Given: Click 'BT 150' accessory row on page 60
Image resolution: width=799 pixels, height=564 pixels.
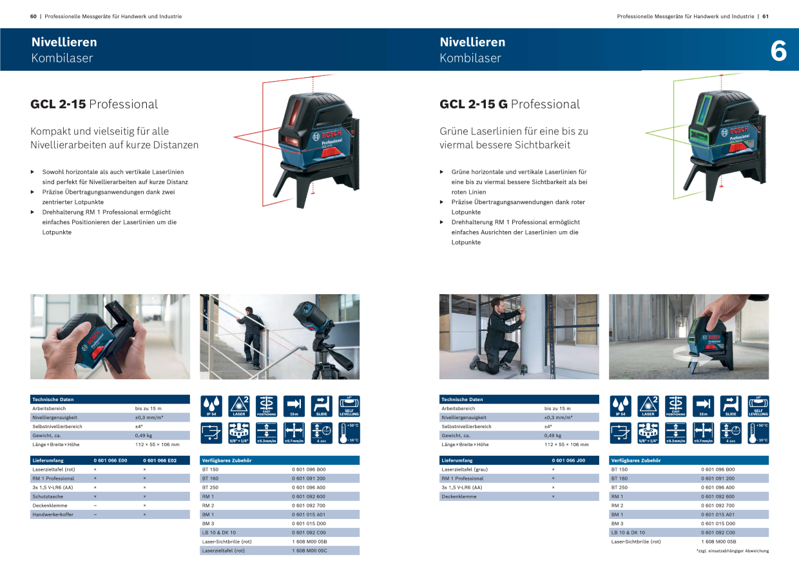Looking at the screenshot, I should [x=280, y=469].
